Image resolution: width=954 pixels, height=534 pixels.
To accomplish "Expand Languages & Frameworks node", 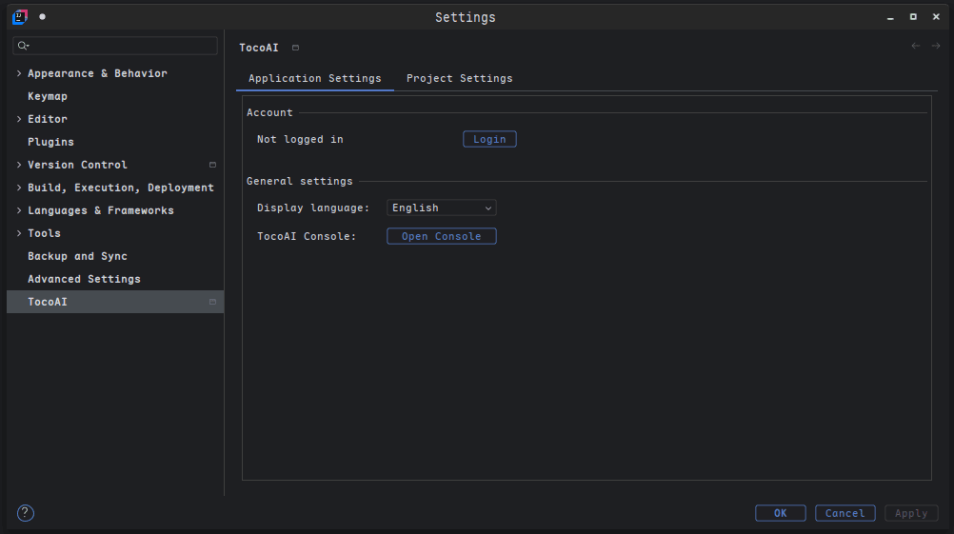I will click(19, 210).
